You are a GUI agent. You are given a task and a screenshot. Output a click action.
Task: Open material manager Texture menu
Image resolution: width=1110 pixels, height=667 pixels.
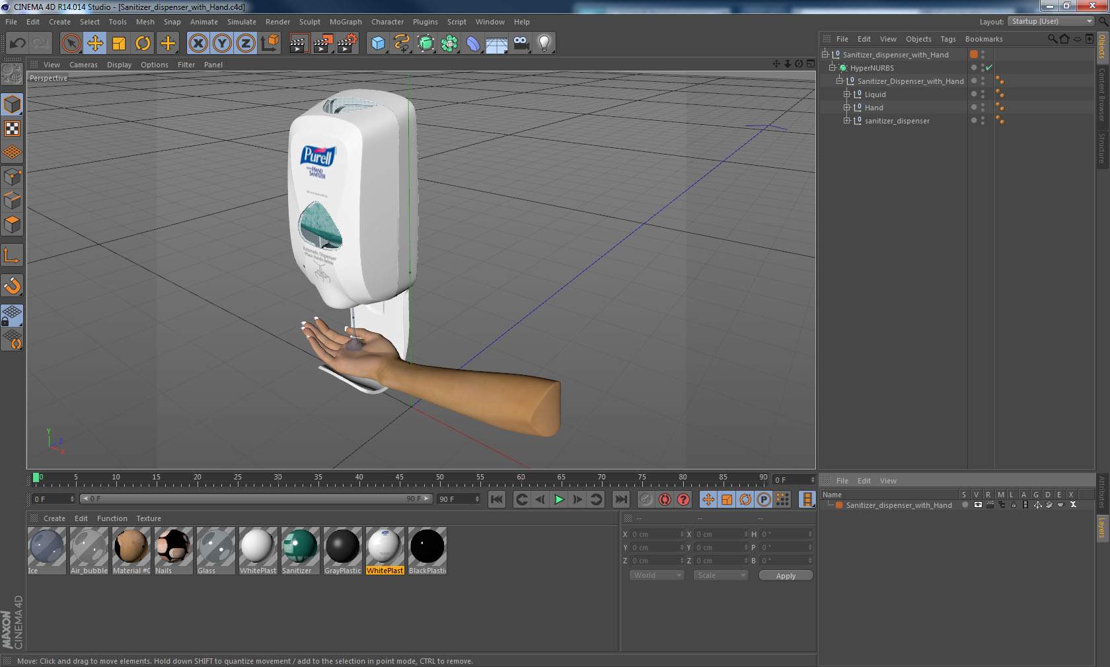[x=149, y=518]
